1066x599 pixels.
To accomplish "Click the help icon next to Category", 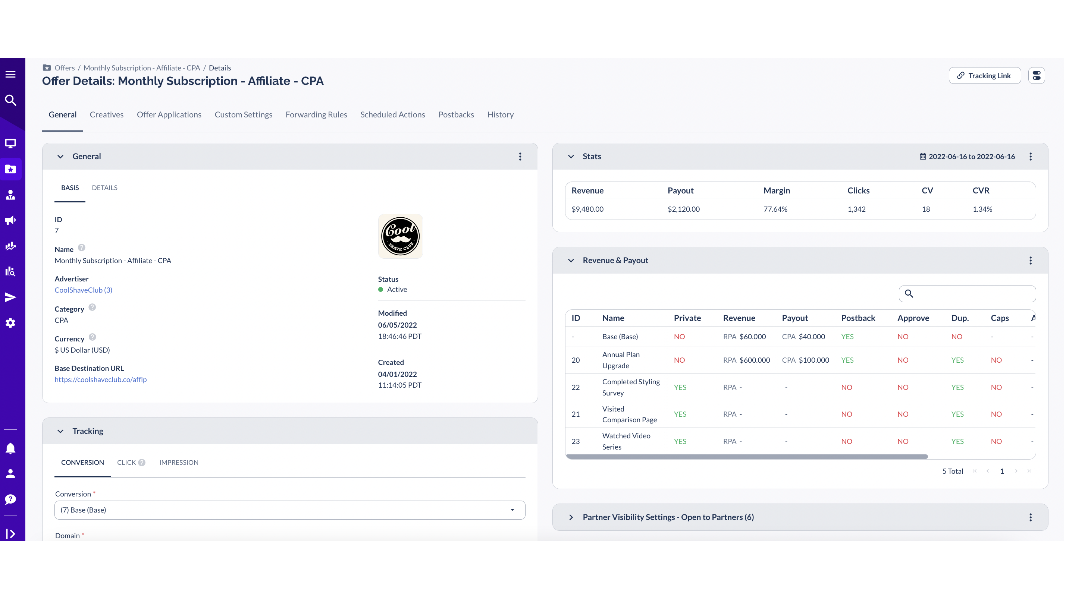I will click(x=92, y=308).
